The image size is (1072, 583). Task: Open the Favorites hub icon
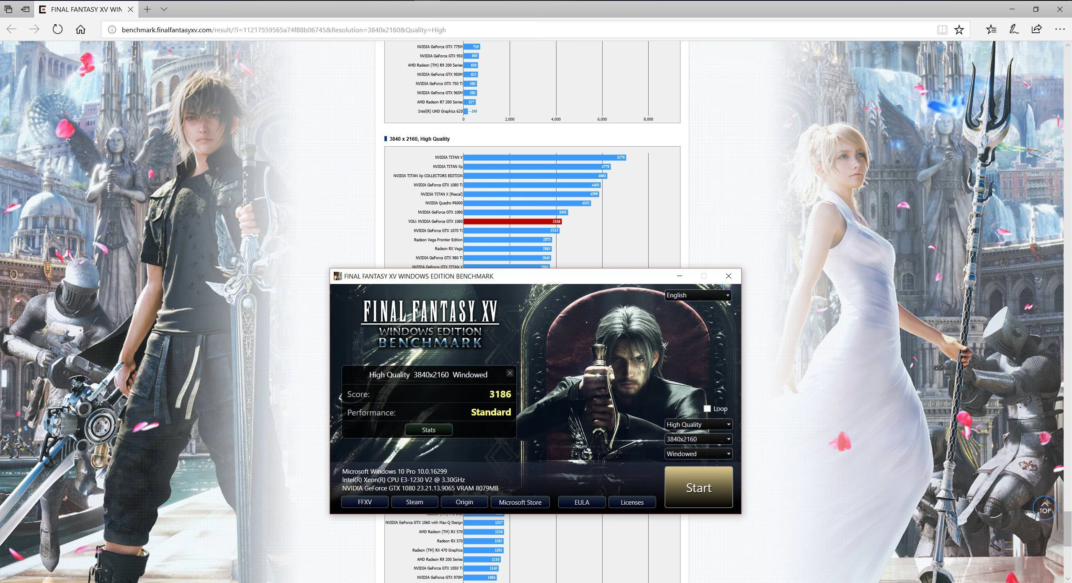(991, 29)
